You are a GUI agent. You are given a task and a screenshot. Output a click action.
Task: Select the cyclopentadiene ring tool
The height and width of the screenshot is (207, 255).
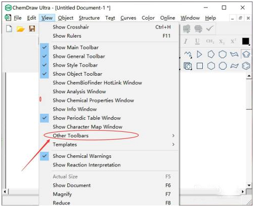pyautogui.click(x=246, y=54)
